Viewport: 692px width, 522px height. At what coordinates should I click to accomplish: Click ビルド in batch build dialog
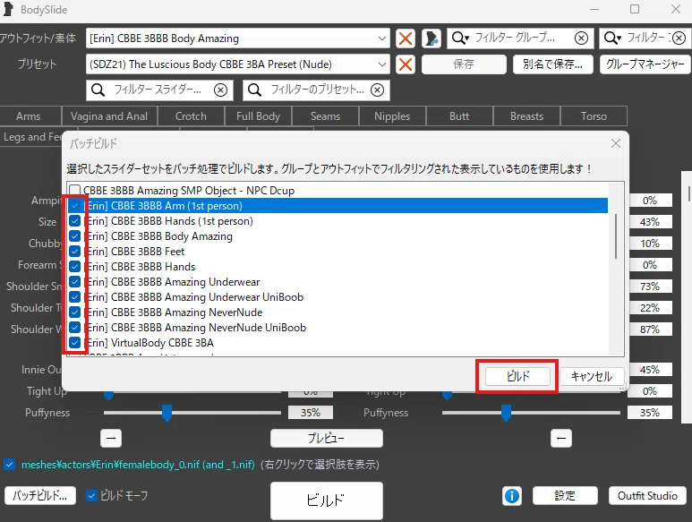coord(517,376)
